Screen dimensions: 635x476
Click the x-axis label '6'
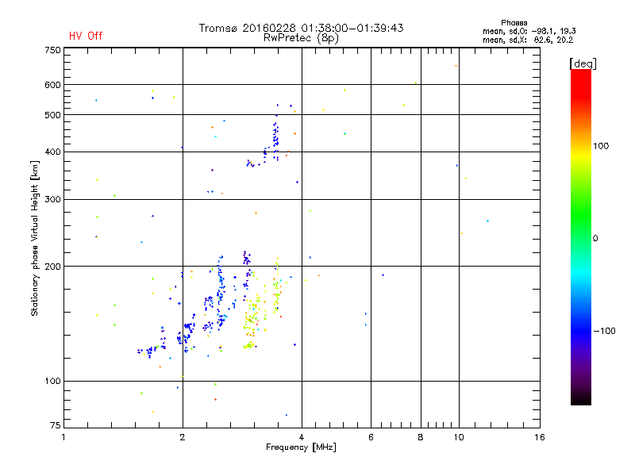(371, 437)
